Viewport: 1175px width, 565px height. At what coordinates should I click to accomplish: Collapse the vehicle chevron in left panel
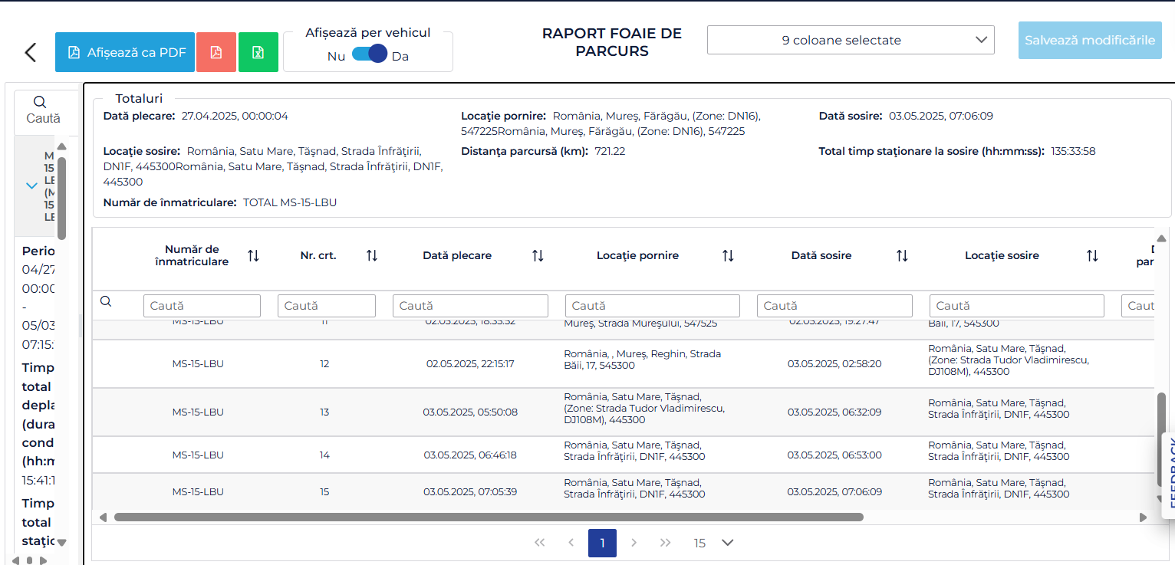tap(31, 186)
